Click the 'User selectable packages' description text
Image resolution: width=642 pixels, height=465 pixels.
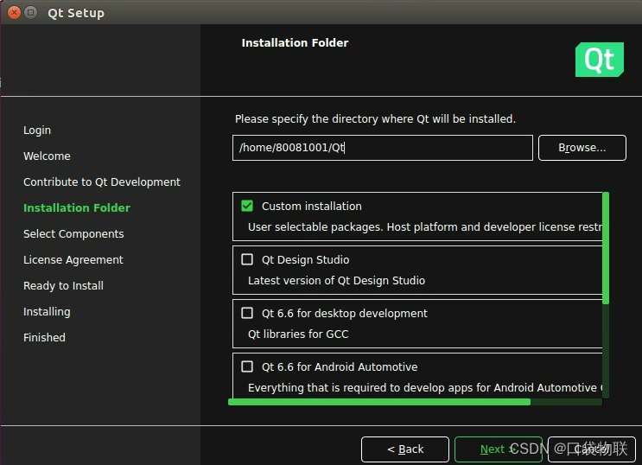pos(424,227)
